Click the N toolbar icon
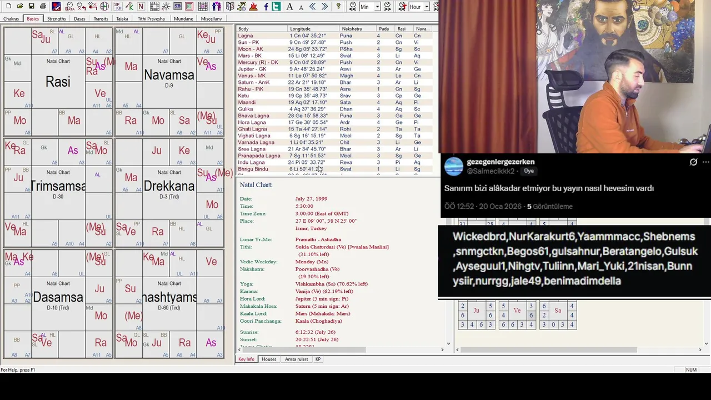 [141, 6]
